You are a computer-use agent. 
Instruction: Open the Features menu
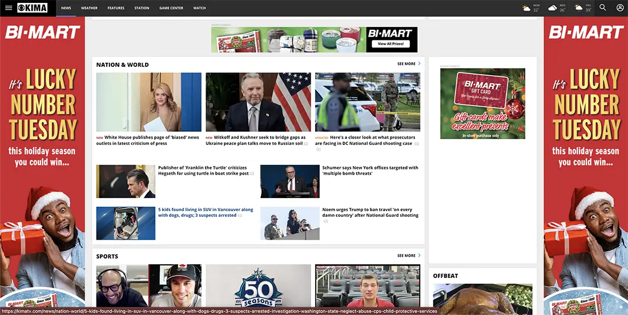coord(116,8)
